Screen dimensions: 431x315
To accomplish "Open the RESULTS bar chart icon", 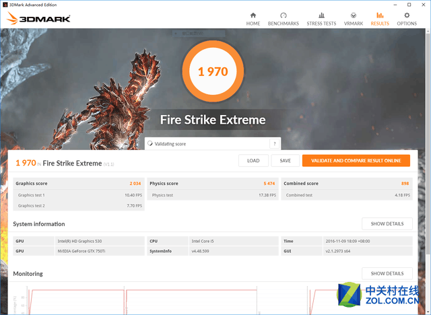I will point(380,15).
